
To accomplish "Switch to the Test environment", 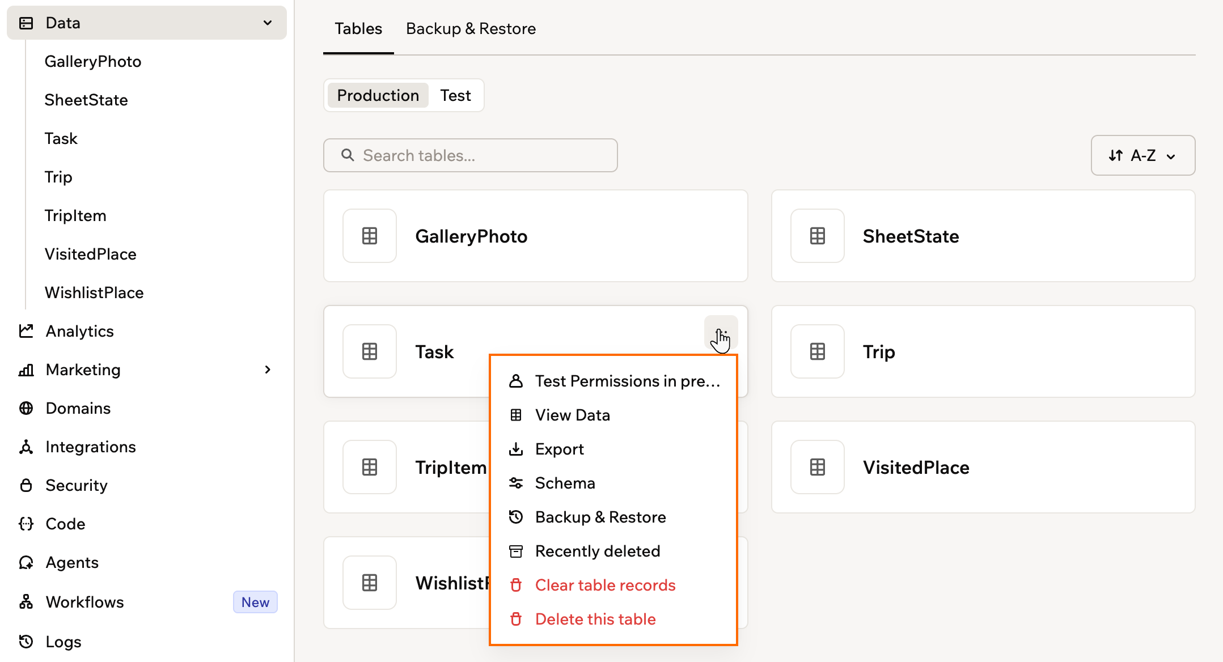I will tap(456, 95).
